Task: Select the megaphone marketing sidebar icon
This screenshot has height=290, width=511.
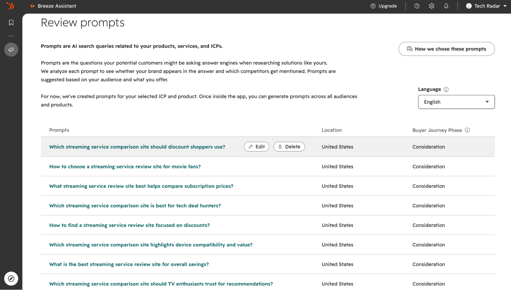Action: coord(11,50)
